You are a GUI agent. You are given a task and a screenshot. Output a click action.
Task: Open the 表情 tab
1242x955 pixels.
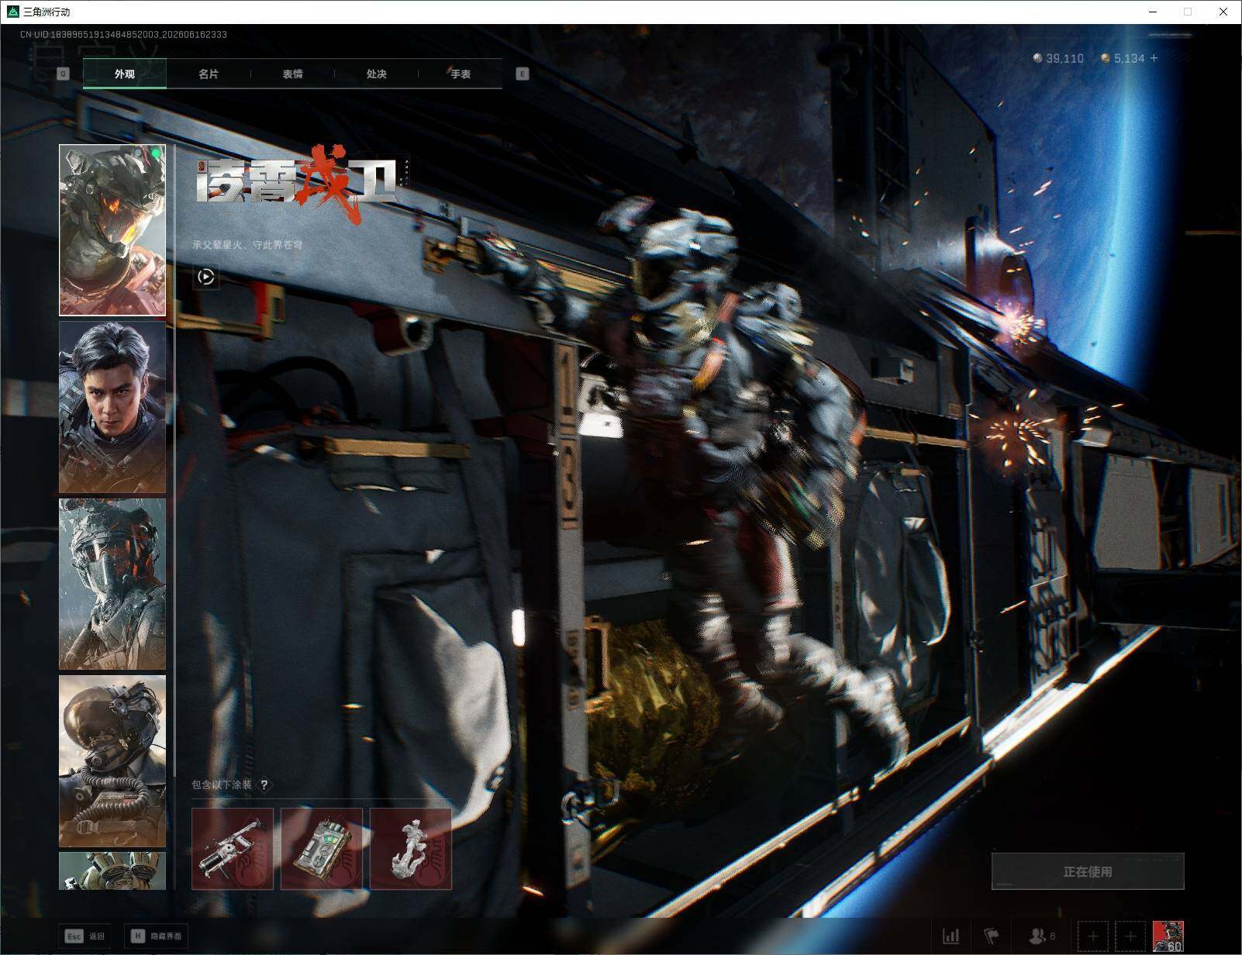tap(292, 74)
